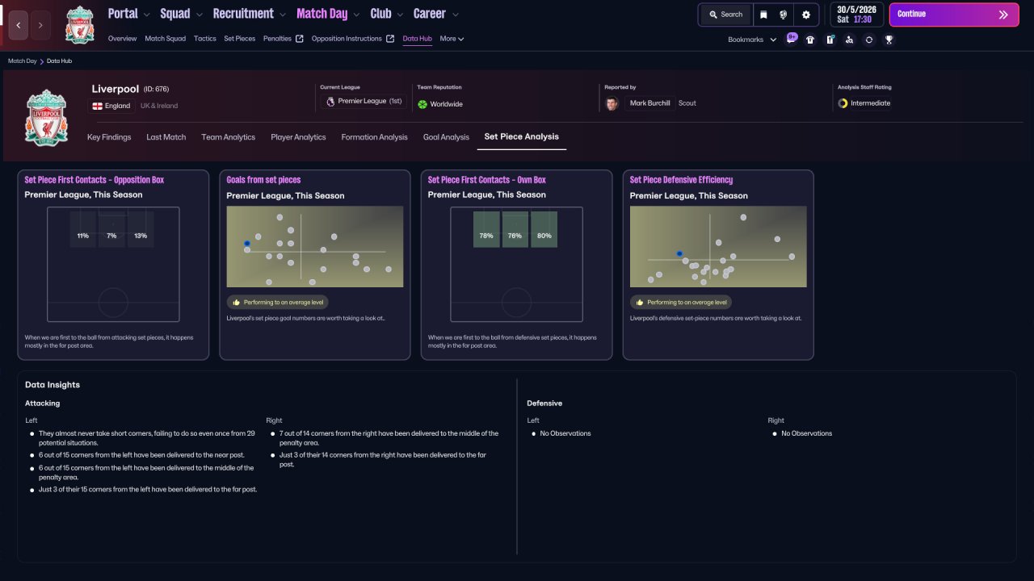
Task: Click the trophy shortcut icon
Action: pos(889,39)
